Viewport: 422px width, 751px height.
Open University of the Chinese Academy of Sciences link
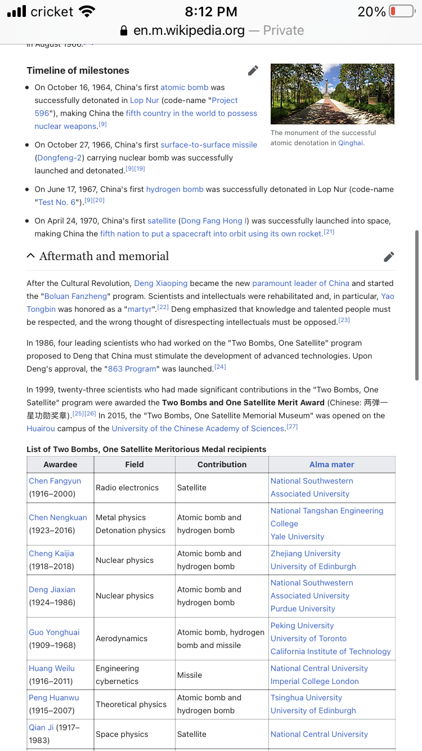coord(198,428)
